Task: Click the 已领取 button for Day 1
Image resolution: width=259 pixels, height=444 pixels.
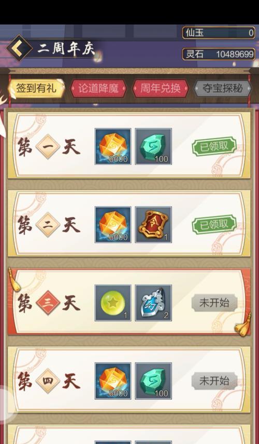Action: (x=214, y=146)
